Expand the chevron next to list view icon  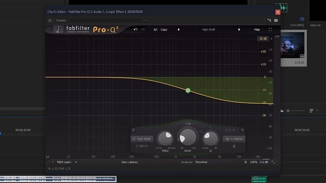coord(317,111)
